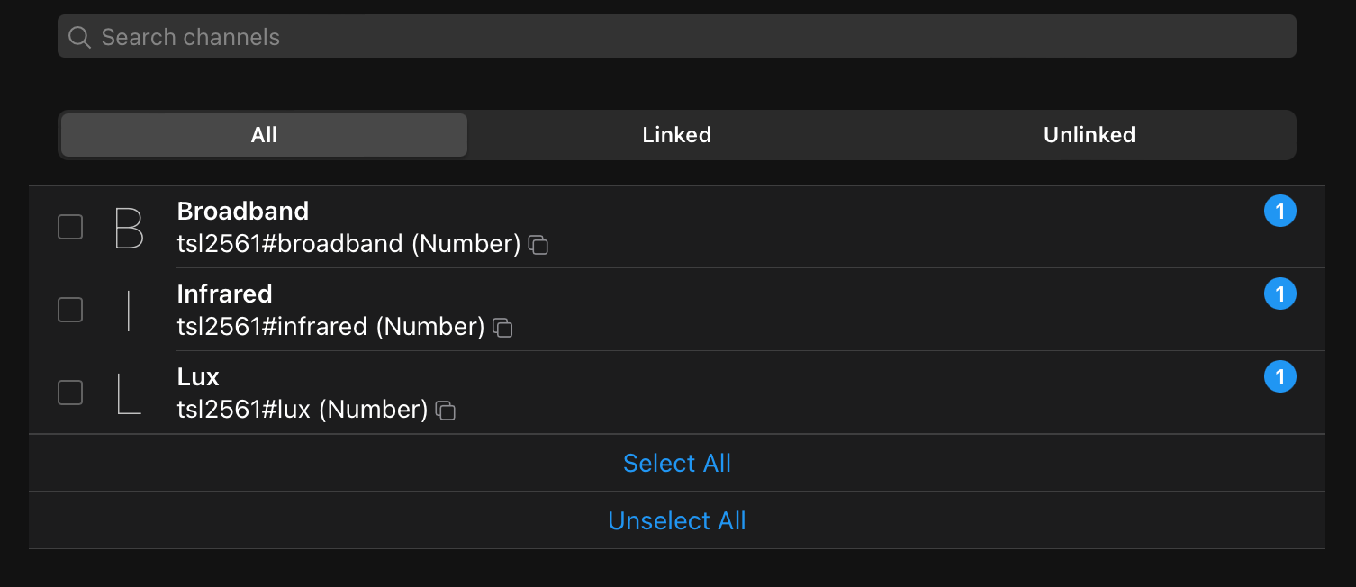Image resolution: width=1356 pixels, height=587 pixels.
Task: Click Select All channels
Action: [677, 463]
